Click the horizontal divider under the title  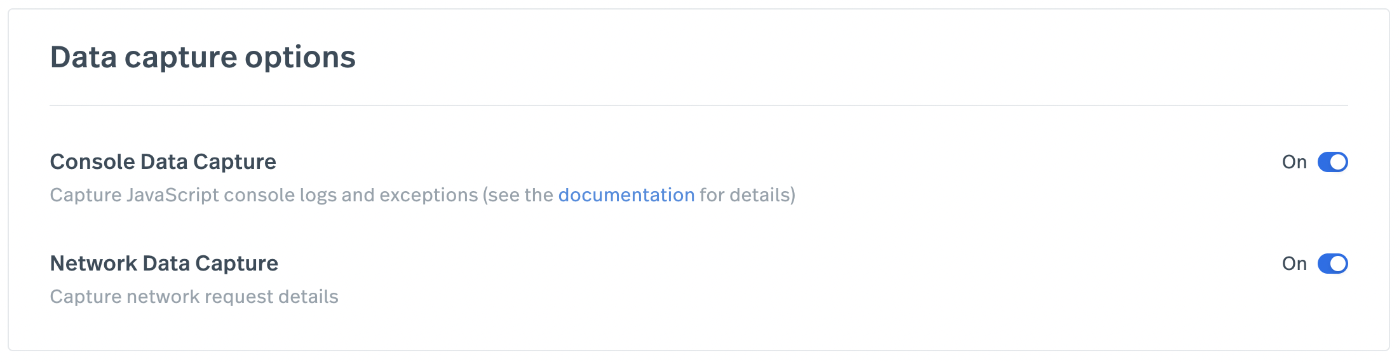click(699, 105)
